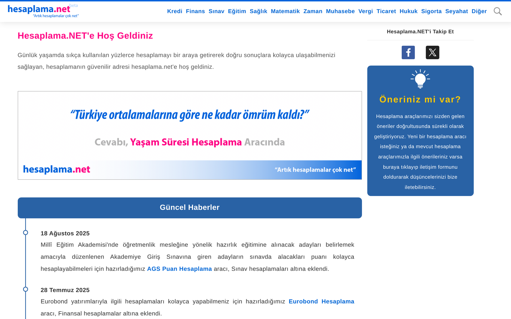Click the '18 Ağustos 2025' date text
The width and height of the screenshot is (511, 319).
click(x=65, y=233)
